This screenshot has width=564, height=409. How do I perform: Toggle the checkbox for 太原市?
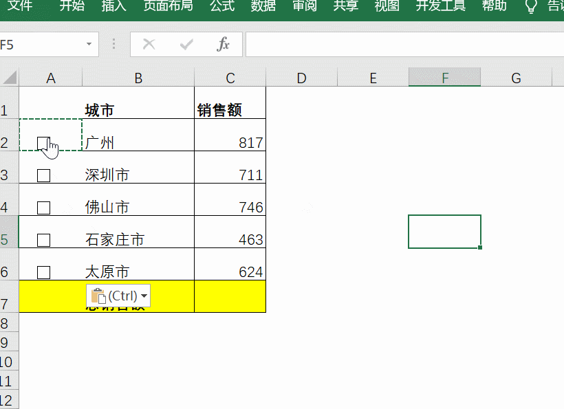43,272
